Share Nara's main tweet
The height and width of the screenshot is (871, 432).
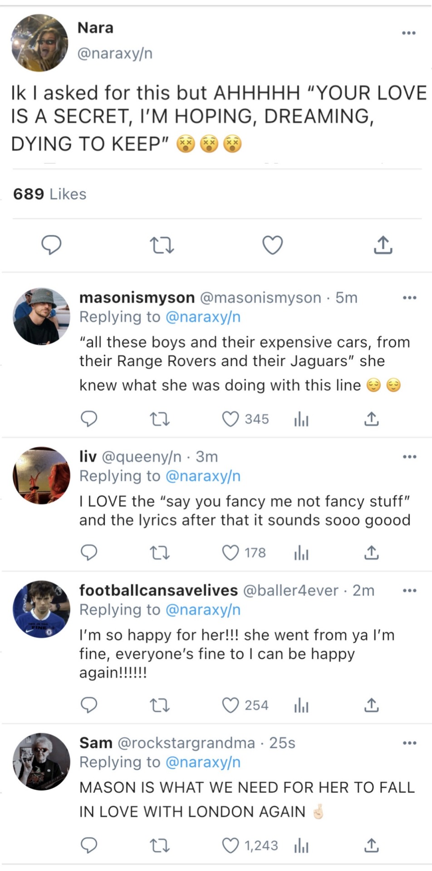pos(383,245)
